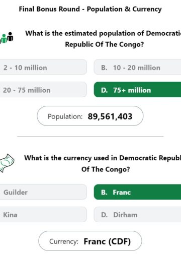Click the currency used question text
This screenshot has height=254, width=181.
[103, 163]
